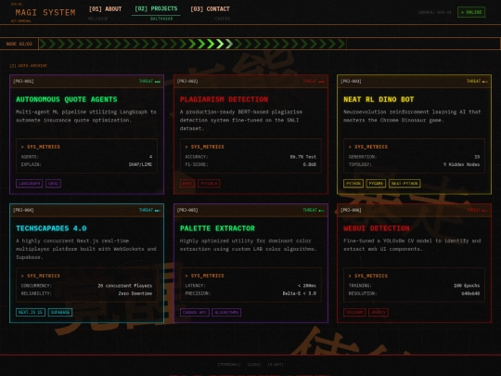The height and width of the screenshot is (376, 501).
Task: Open the Techscapades 4.0 project title
Action: tap(51, 228)
